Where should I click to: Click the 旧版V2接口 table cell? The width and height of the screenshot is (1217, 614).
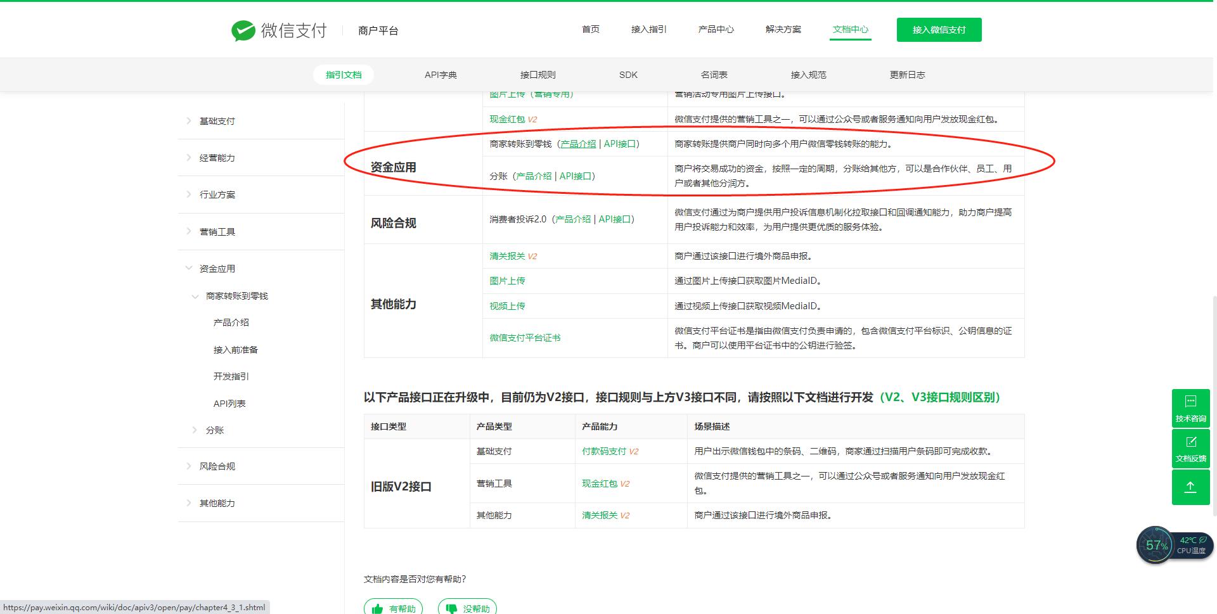(x=417, y=483)
